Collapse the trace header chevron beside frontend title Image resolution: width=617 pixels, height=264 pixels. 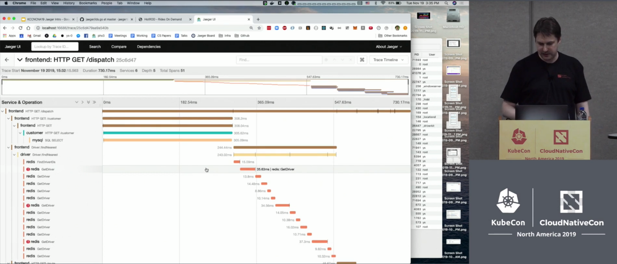[x=20, y=60]
